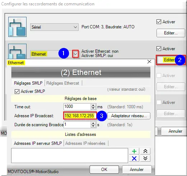The width and height of the screenshot is (187, 176).
Task: Click the Adaptateur réseau... button
Action: [129, 116]
